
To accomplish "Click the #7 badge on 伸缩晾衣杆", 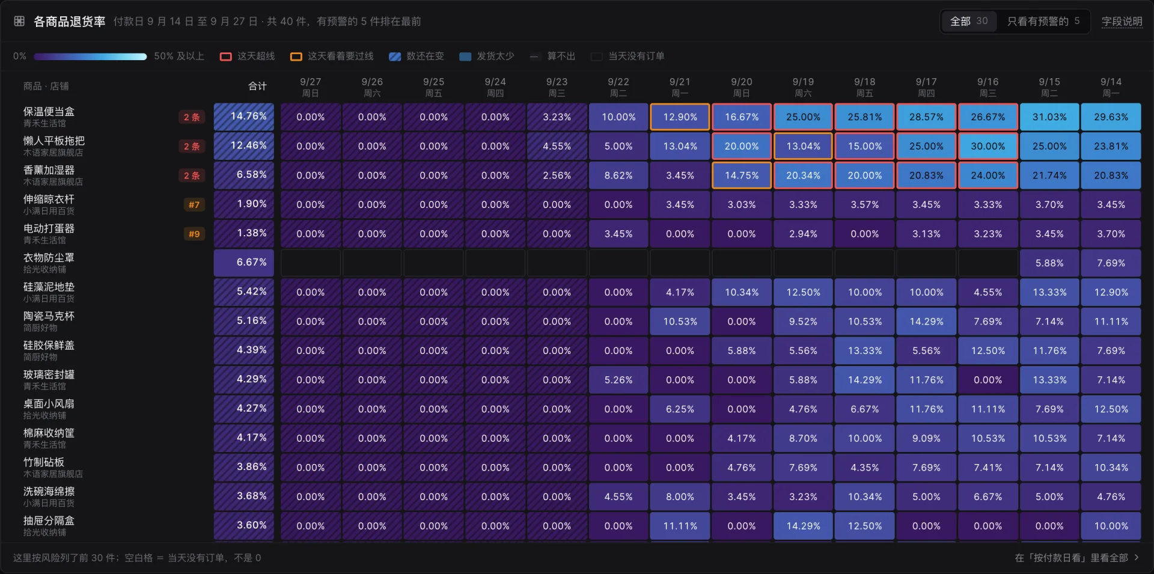I will [194, 205].
